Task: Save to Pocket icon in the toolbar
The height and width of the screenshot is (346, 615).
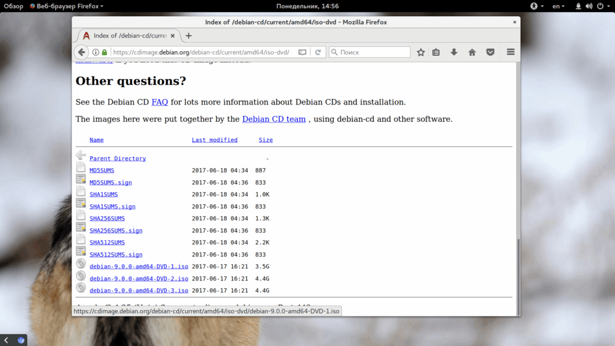Action: (x=490, y=52)
